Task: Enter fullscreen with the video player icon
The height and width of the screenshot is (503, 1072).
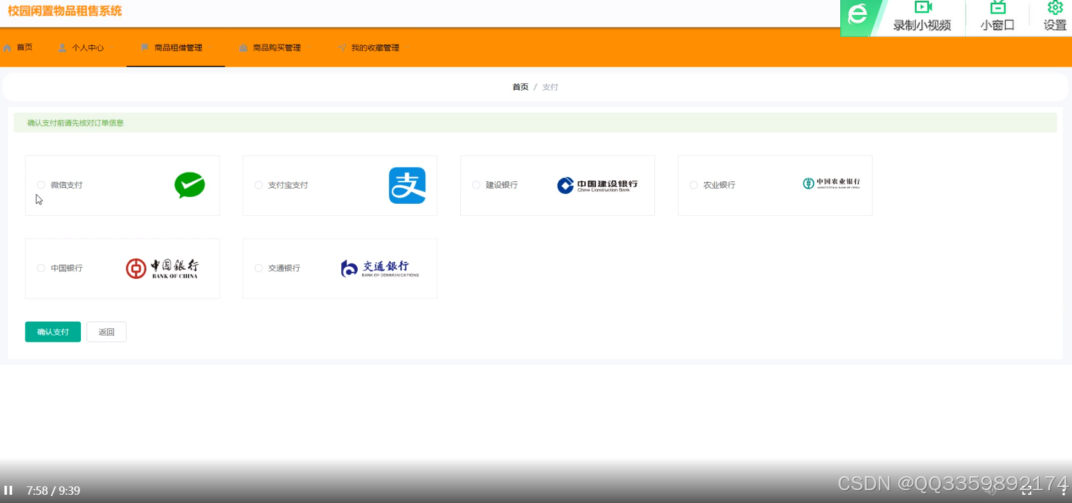Action: [x=1026, y=490]
